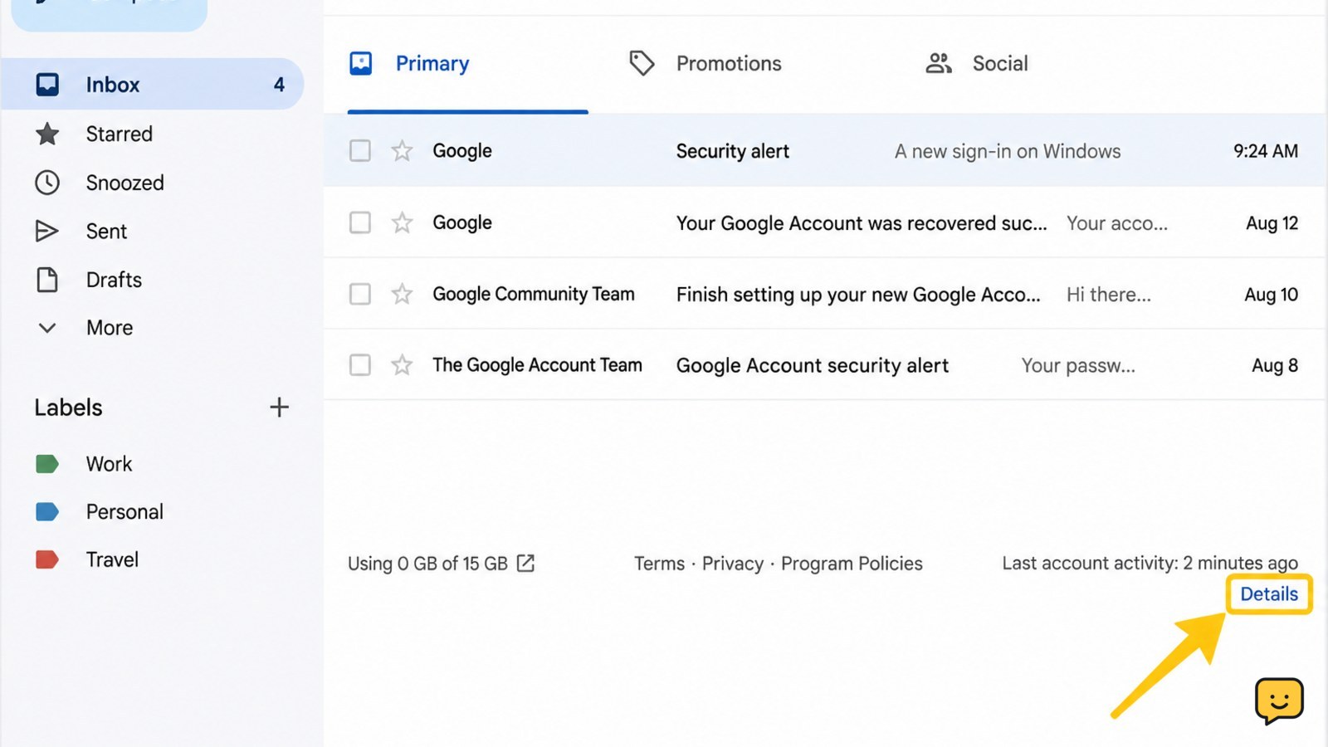Click the 'A new sign-in on Windows' preview
Viewport: 1328px width, 747px height.
click(1008, 152)
